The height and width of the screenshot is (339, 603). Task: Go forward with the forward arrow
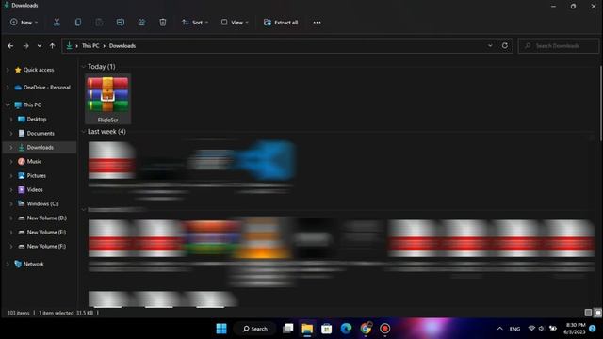click(x=25, y=46)
